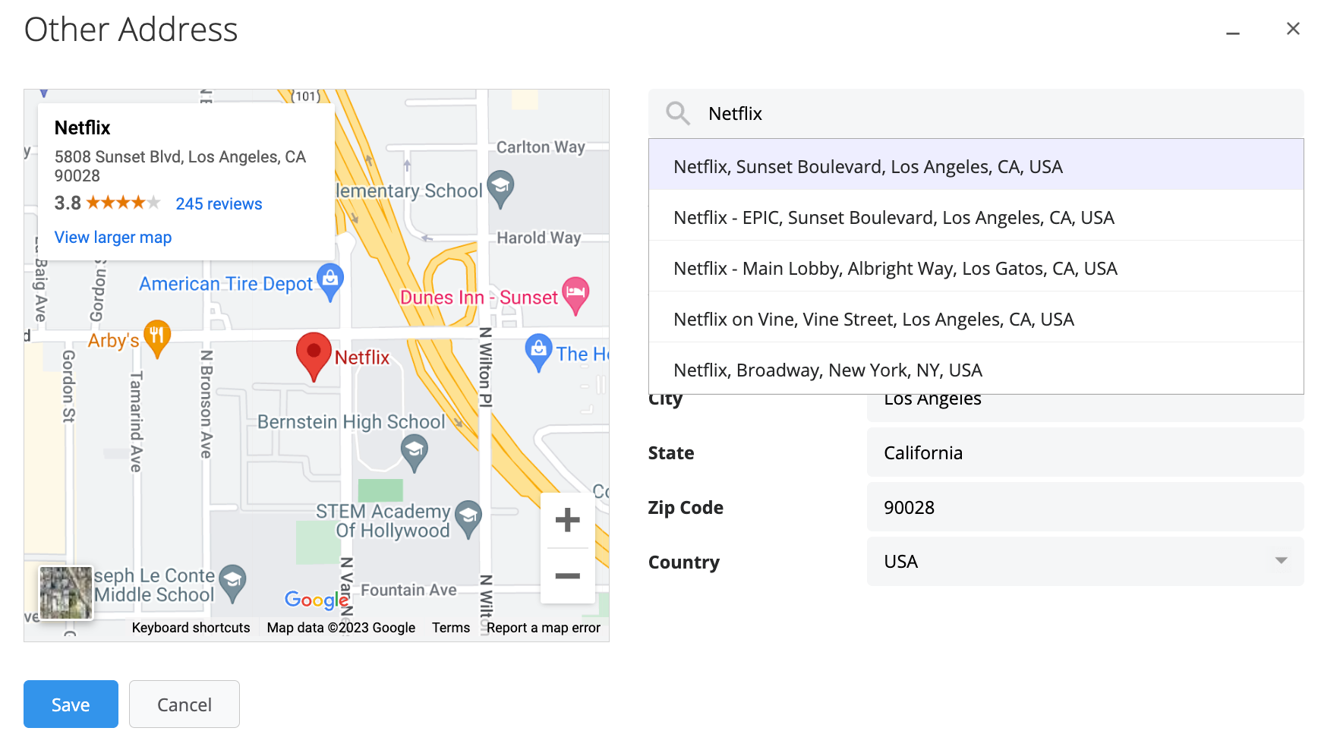The image size is (1321, 750).
Task: Minimize the Other Address dialog
Action: [1233, 33]
